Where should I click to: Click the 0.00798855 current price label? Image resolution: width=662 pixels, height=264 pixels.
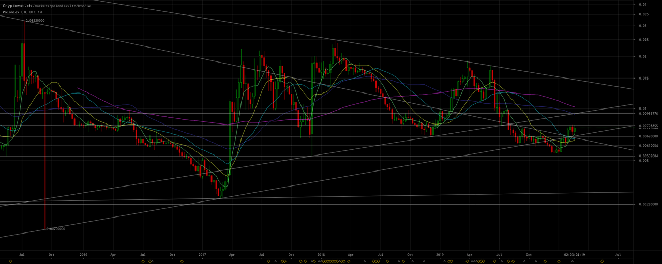tap(648, 126)
